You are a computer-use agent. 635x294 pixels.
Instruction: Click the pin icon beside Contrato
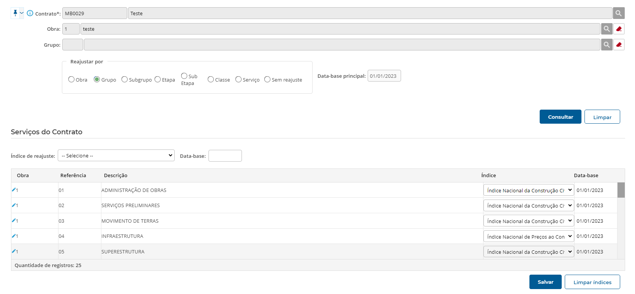pos(15,13)
